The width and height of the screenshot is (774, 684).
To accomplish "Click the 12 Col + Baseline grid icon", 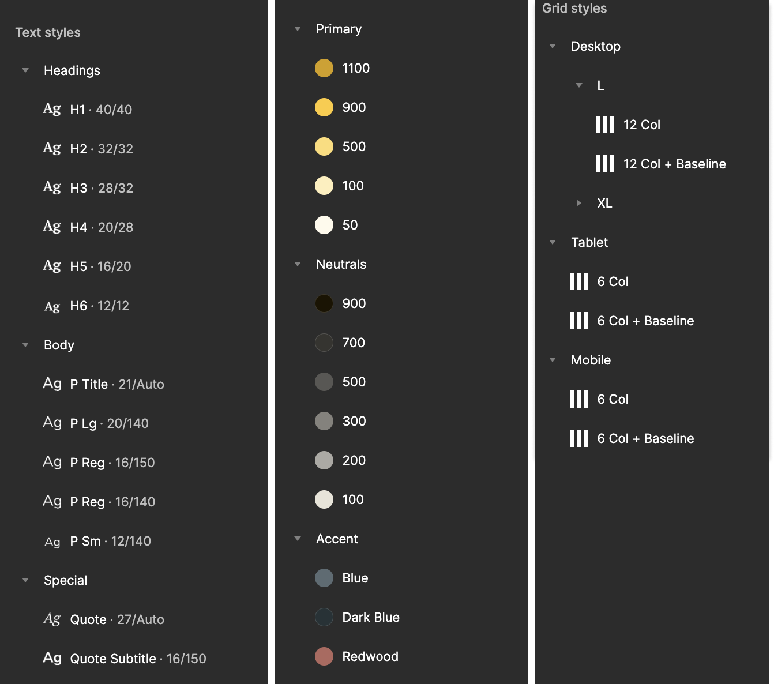I will click(604, 164).
